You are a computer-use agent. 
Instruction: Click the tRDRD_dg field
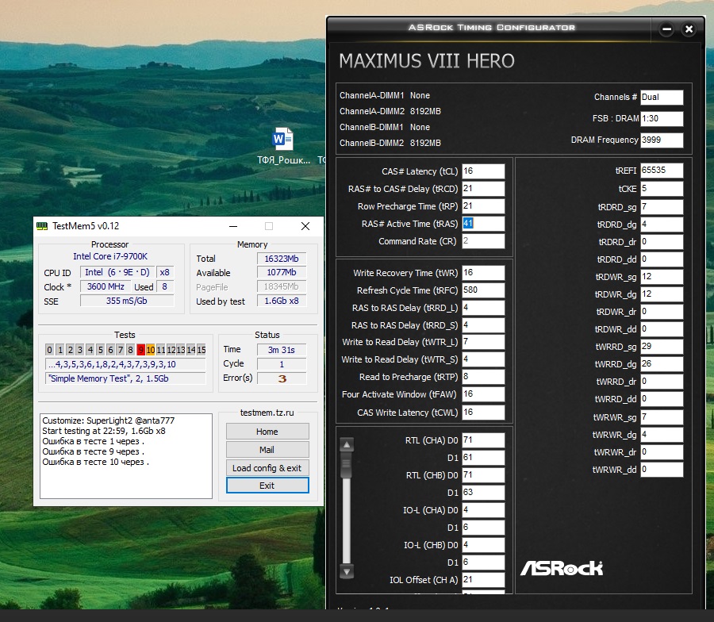pyautogui.click(x=662, y=224)
